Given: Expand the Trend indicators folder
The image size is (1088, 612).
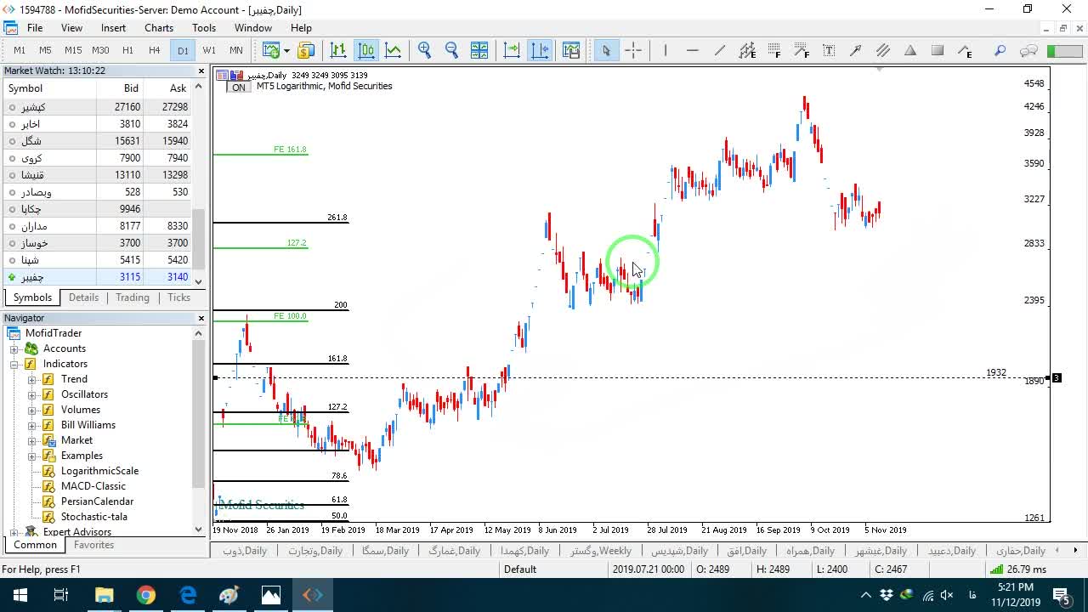Looking at the screenshot, I should pyautogui.click(x=32, y=379).
